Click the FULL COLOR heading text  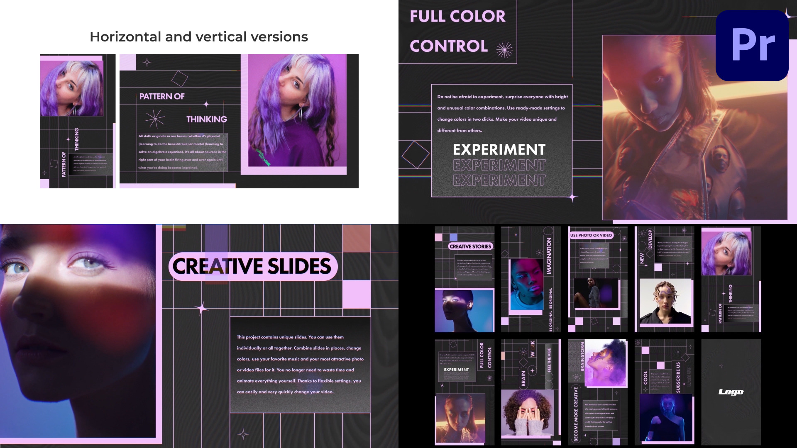tap(457, 17)
